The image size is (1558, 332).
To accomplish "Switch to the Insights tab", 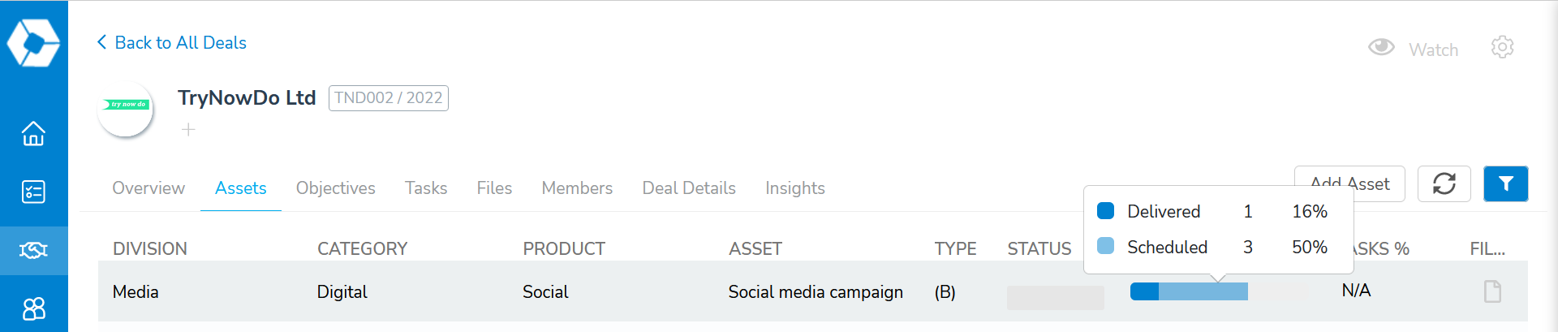I will (x=794, y=188).
